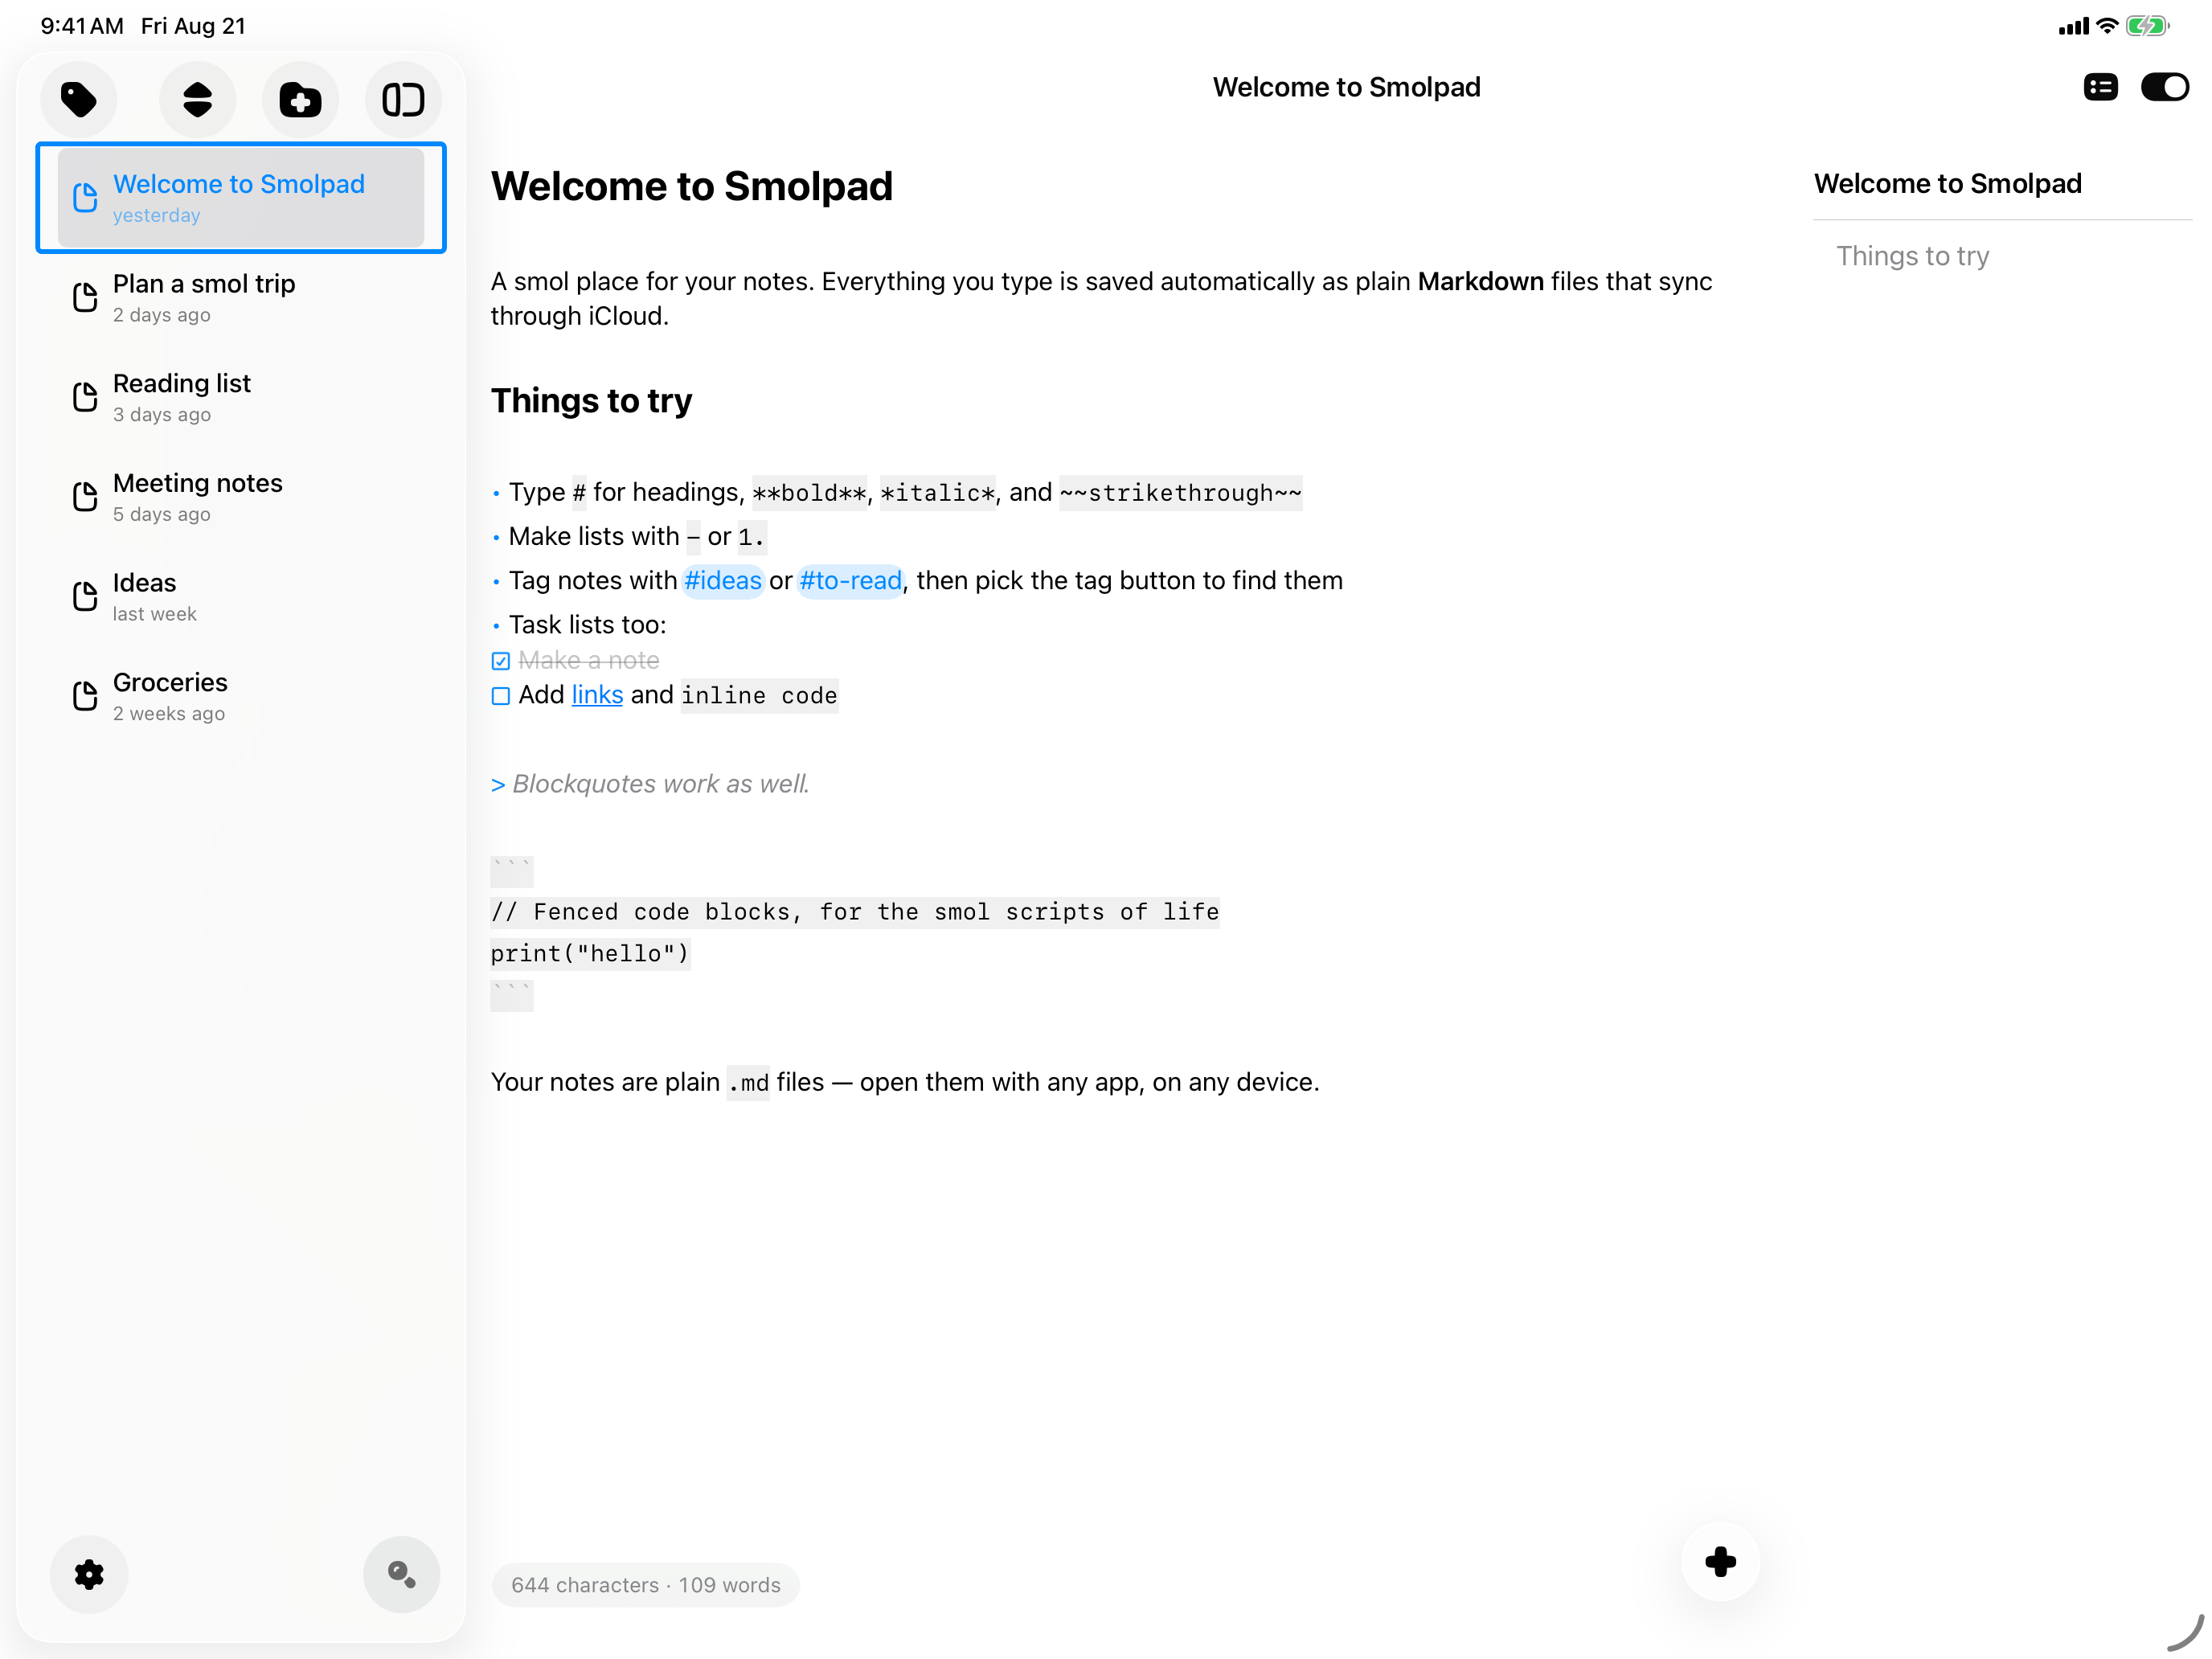Click the document icon beside Groceries
This screenshot has width=2212, height=1659.
click(x=86, y=696)
